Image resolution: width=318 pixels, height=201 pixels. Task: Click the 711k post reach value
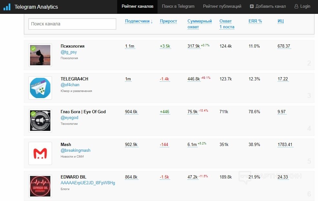pyautogui.click(x=224, y=112)
